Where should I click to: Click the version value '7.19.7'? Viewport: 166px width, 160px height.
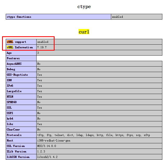[x=42, y=47]
